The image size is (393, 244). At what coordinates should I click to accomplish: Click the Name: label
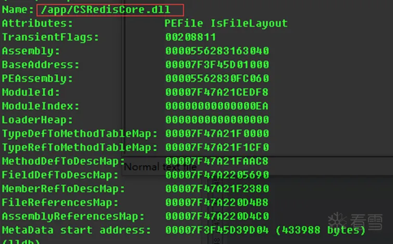(x=18, y=9)
